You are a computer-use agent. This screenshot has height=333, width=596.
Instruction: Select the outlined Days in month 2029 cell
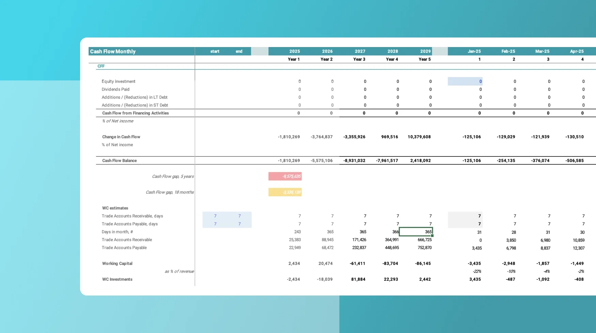point(416,232)
